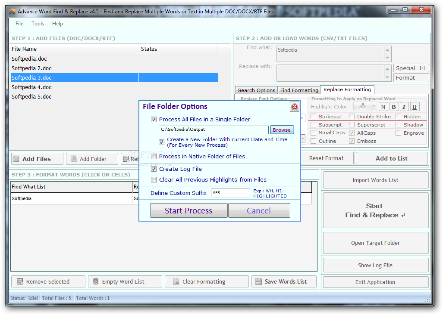Check the Subscript checkbox

tap(313, 125)
